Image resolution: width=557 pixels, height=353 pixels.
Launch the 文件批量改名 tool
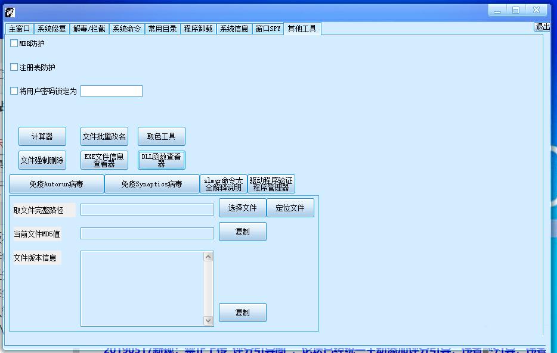(104, 136)
